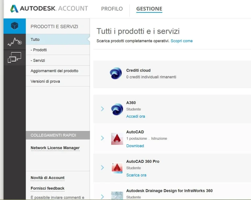Image resolution: width=251 pixels, height=200 pixels.
Task: Select Servizi in the sidebar menu
Action: (58, 60)
